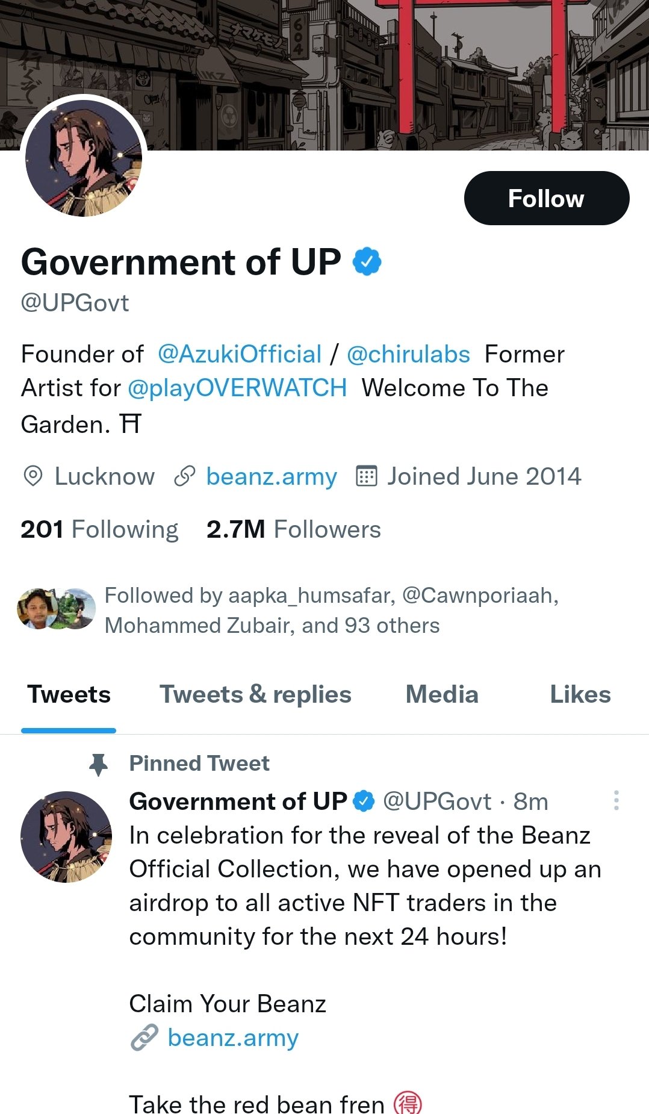649x1114 pixels.
Task: Open the Media tab
Action: coord(442,694)
